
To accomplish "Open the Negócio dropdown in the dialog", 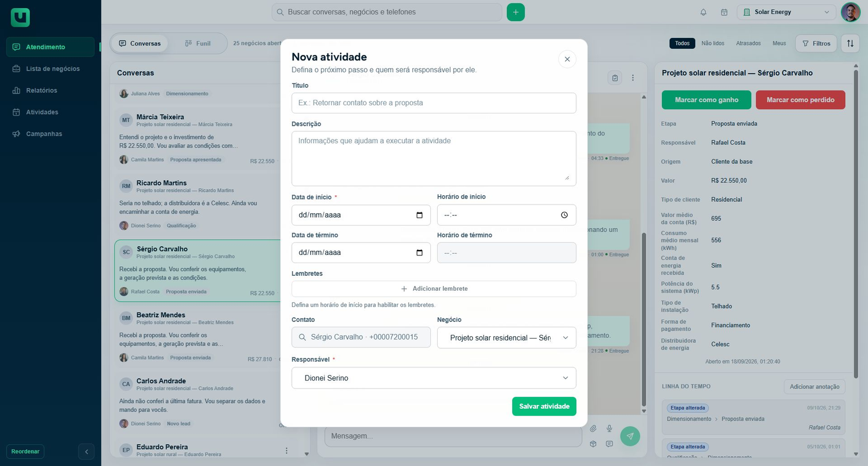I will click(507, 337).
